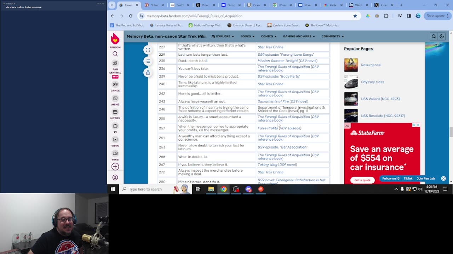Viewport: 453px width, 254px height.
Task: Open 'The Red and Ed Sho...' bookmark
Action: coord(127,25)
